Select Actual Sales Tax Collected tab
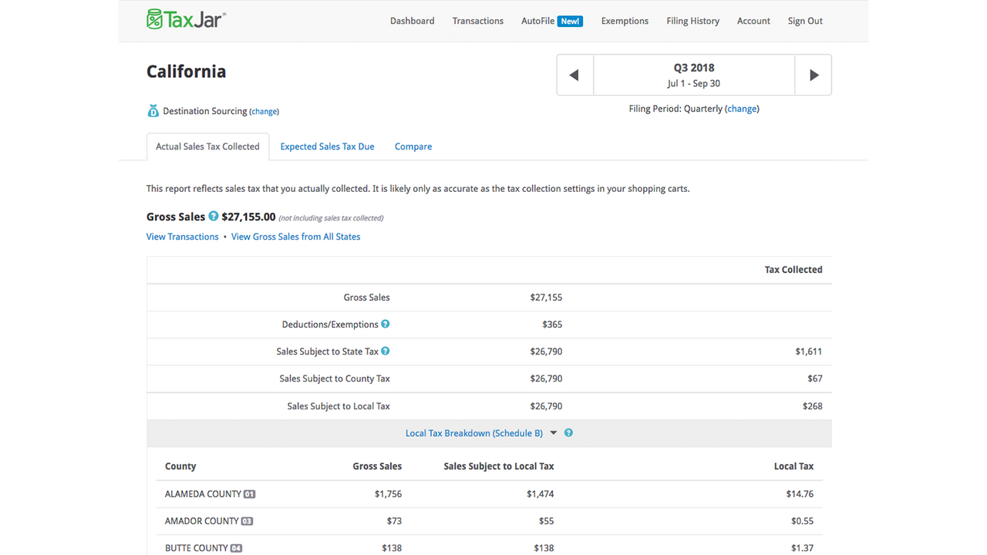This screenshot has width=987, height=555. [207, 146]
